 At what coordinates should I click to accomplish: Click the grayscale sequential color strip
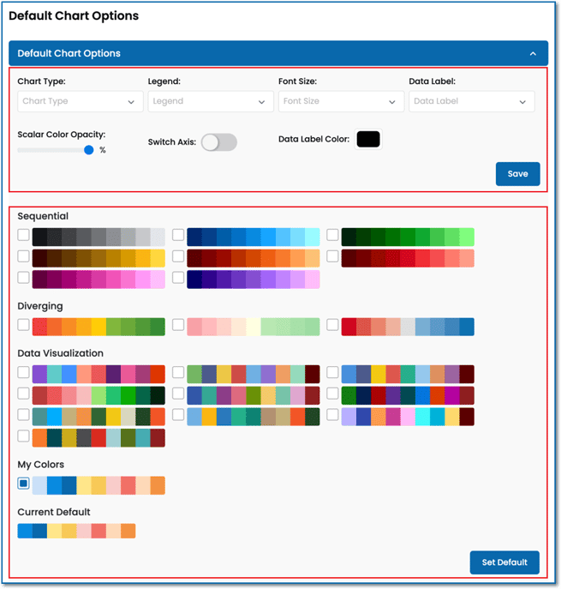tap(98, 237)
